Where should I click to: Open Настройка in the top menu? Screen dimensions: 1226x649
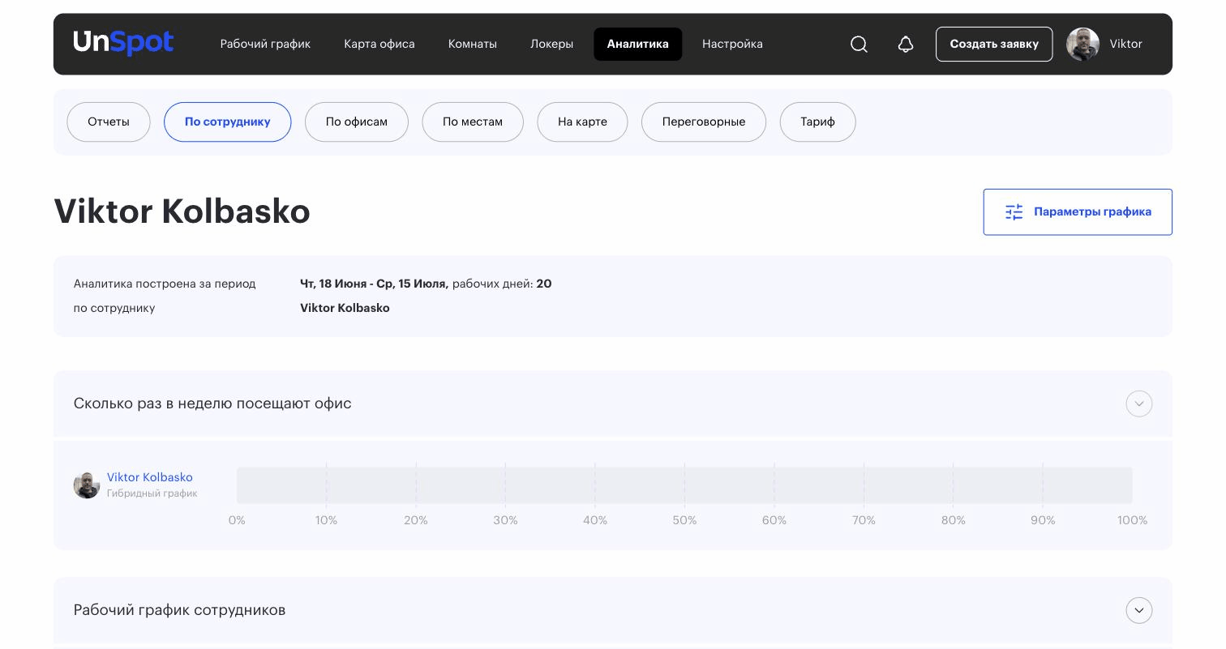coord(732,44)
